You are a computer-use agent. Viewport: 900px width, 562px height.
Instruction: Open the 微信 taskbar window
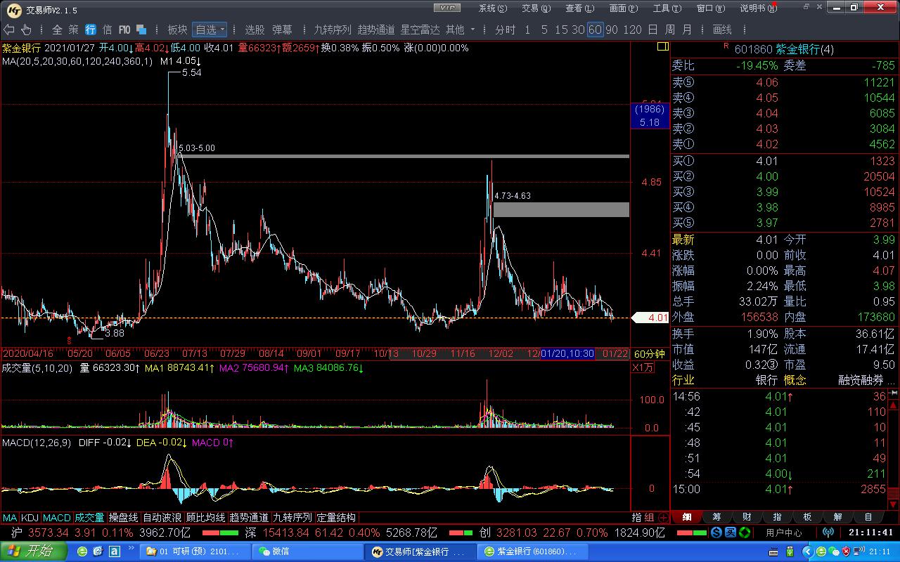coord(307,551)
